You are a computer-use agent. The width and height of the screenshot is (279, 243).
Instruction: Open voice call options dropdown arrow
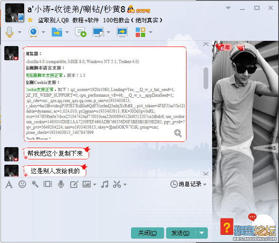tap(19, 32)
